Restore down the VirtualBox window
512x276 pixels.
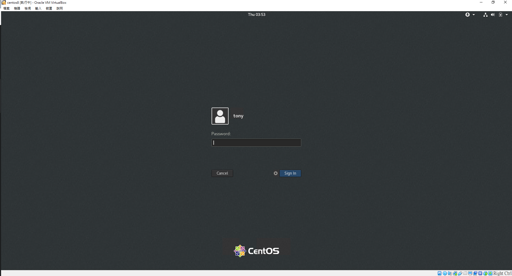pos(493,2)
